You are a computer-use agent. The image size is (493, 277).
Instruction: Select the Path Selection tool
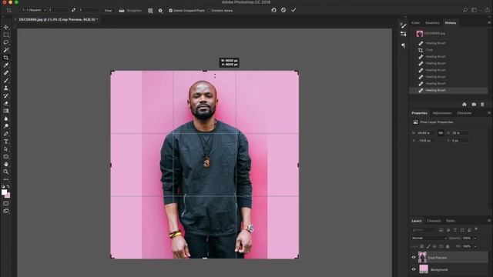(6, 149)
